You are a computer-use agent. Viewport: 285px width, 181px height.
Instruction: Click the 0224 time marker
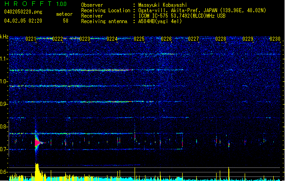click(112, 39)
